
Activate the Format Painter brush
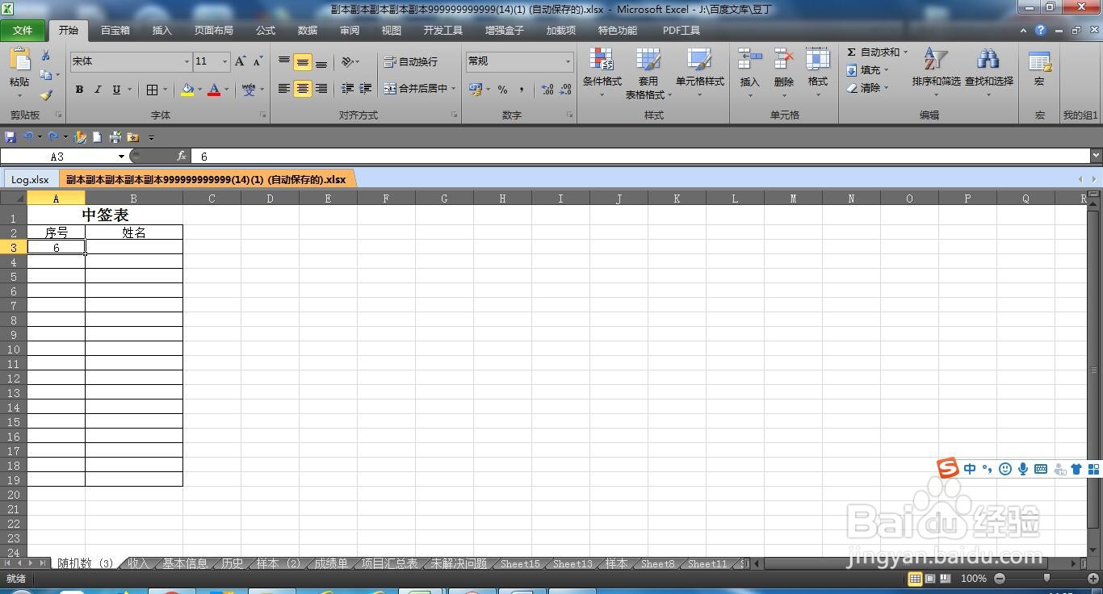(46, 95)
